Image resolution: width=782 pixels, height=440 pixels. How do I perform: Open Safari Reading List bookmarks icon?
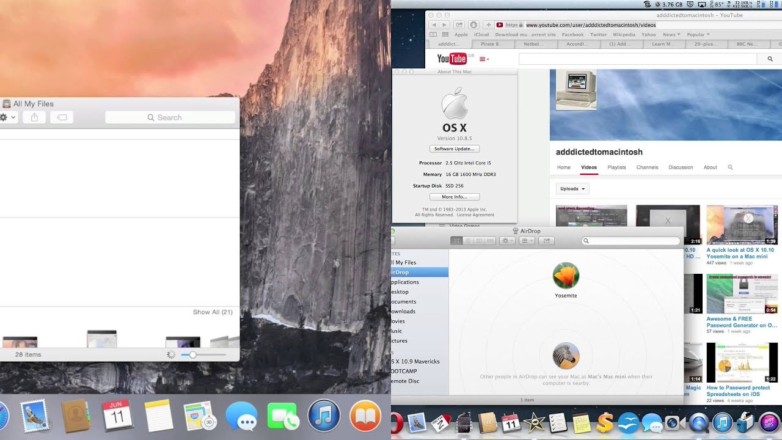[434, 35]
